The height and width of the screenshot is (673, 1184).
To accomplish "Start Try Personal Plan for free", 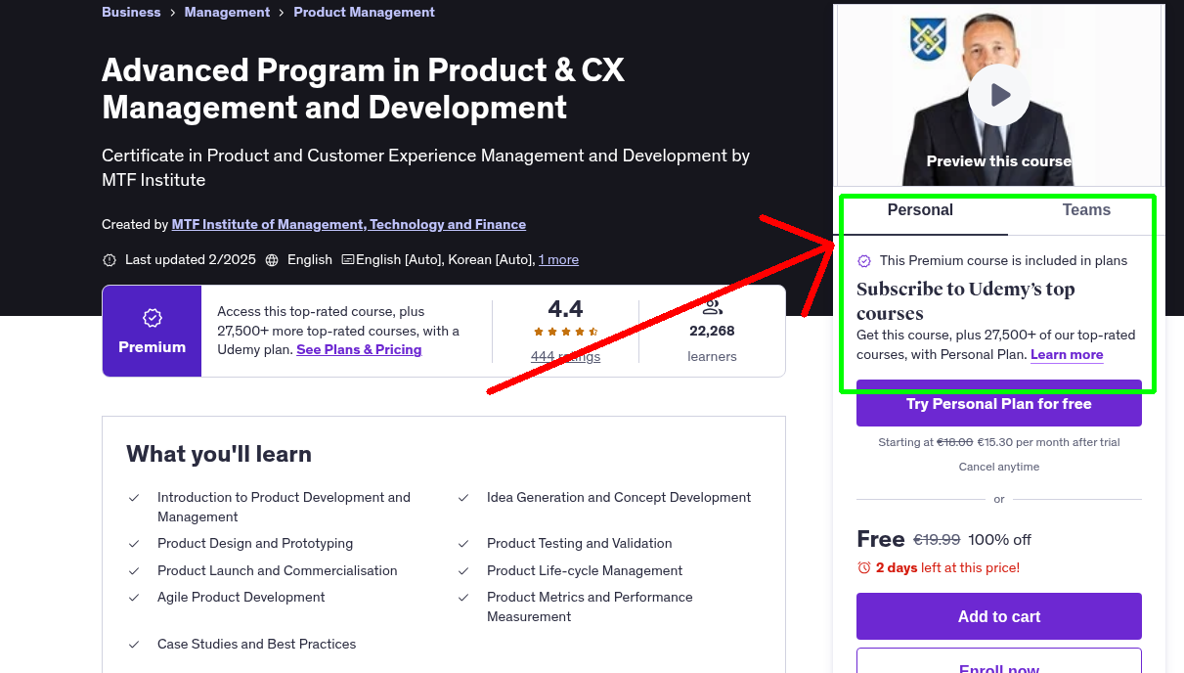I will [x=999, y=403].
